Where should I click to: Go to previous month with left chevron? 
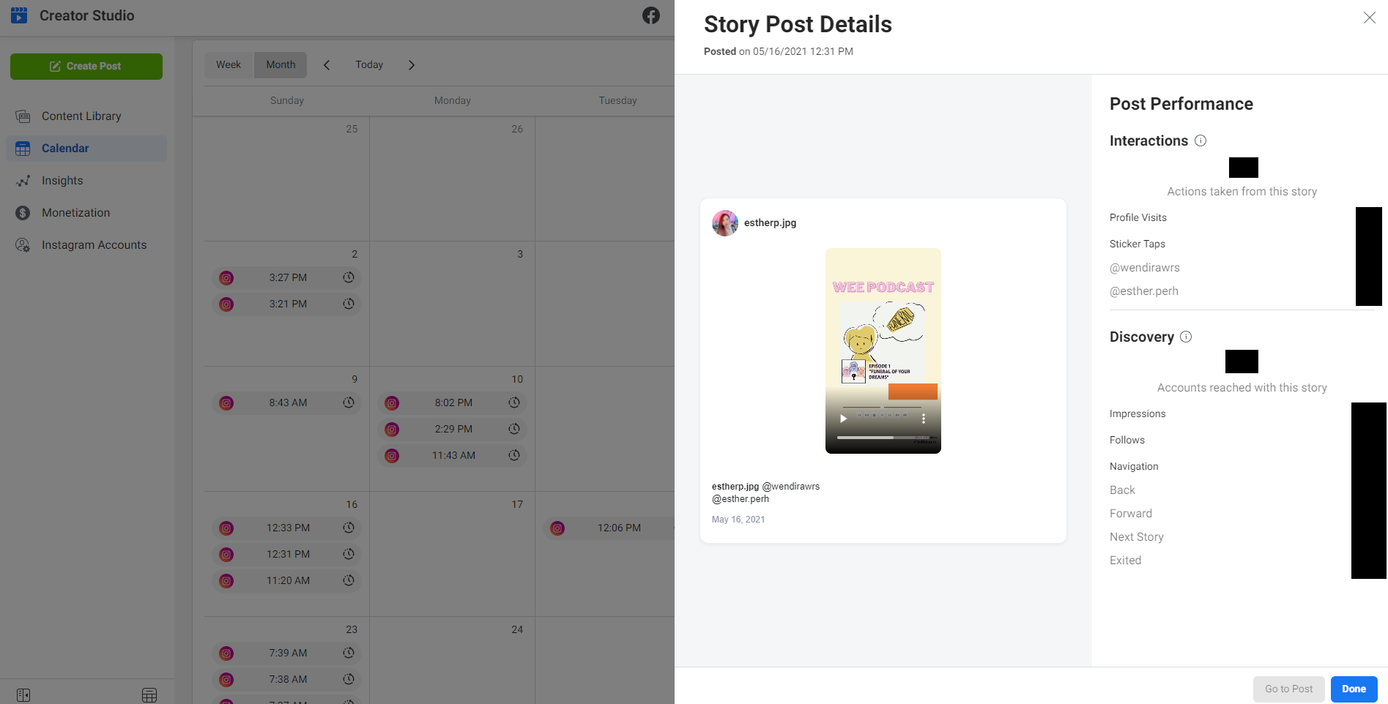327,65
